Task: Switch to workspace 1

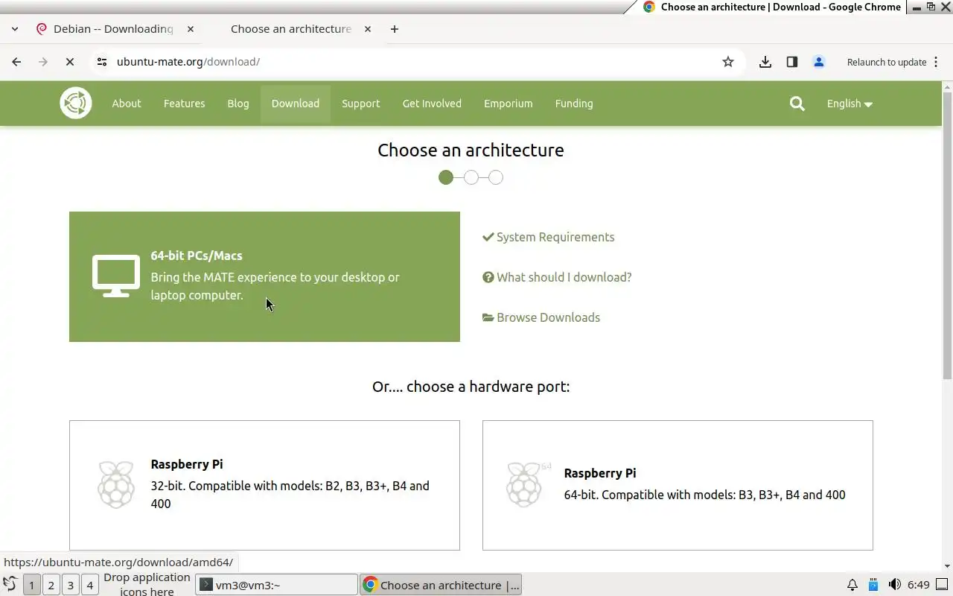Action: tap(31, 585)
